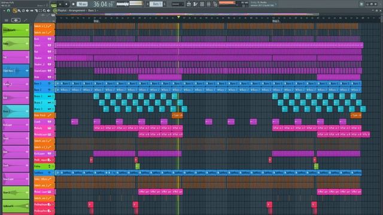Open the Channel rack button in top toolbar
Screen dimensions: 383x215
coord(202,4)
